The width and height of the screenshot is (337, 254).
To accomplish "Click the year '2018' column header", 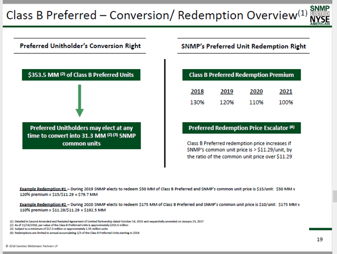I will tap(197, 91).
